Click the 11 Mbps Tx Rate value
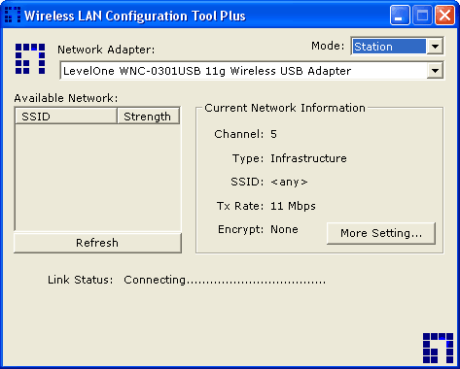 (x=293, y=206)
